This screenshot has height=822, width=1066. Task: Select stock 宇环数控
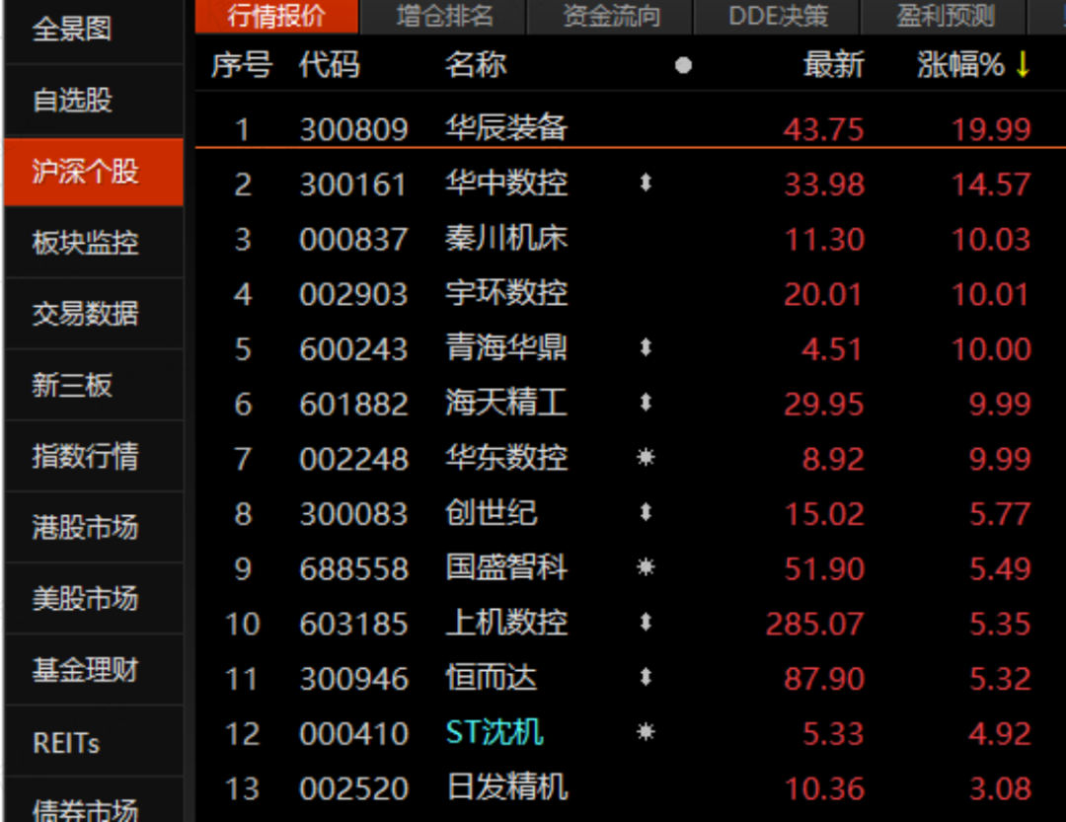point(505,293)
